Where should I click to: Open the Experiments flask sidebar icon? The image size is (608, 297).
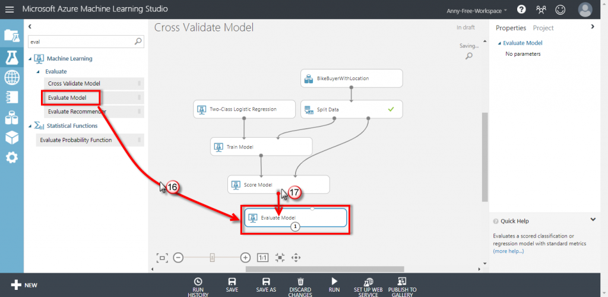[x=12, y=58]
